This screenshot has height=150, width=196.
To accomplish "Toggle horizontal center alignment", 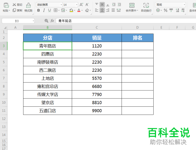I will [102, 10].
